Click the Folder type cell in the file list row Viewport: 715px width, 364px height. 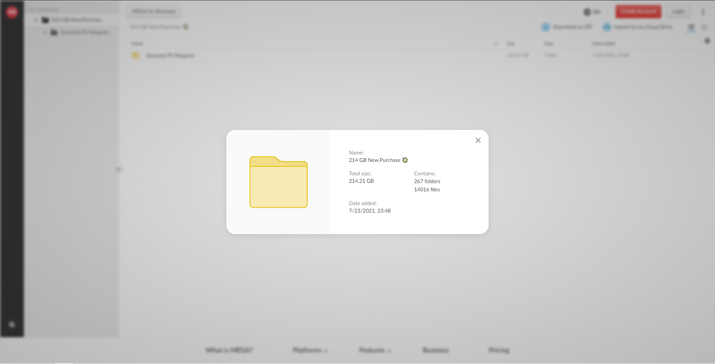click(x=550, y=55)
